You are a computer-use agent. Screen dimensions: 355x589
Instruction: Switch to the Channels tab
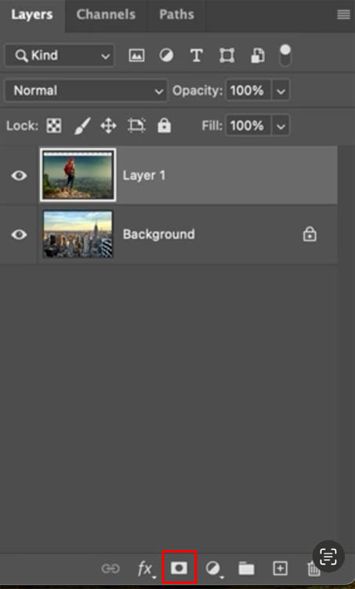pyautogui.click(x=106, y=14)
